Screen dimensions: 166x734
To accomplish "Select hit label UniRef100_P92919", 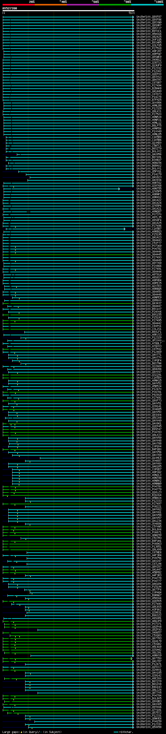I will coord(149,395).
